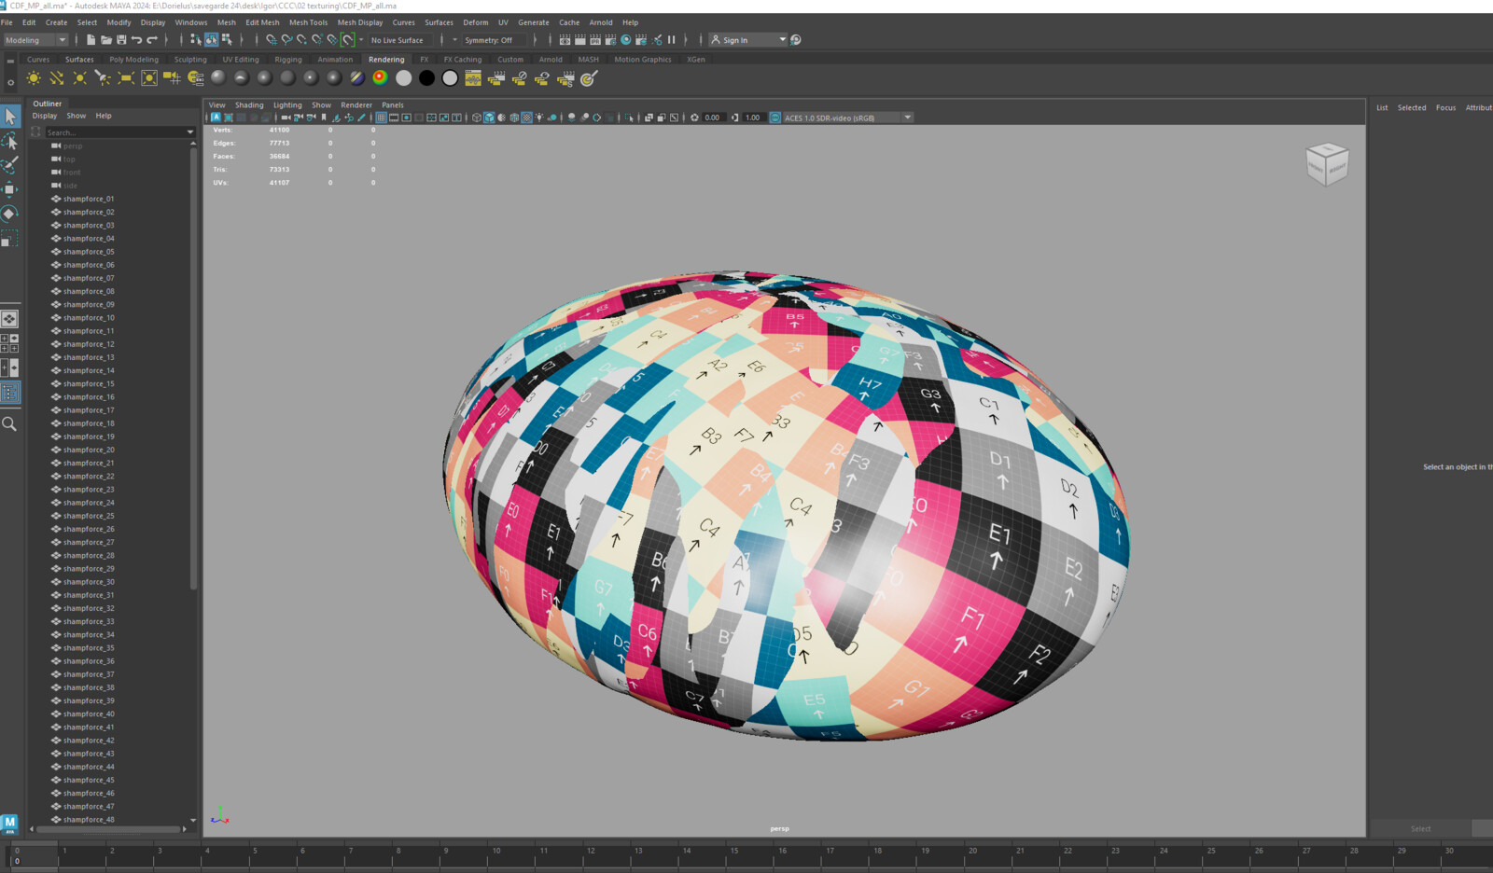This screenshot has width=1493, height=873.
Task: Assign the ramp shader ball icon
Action: 380,78
